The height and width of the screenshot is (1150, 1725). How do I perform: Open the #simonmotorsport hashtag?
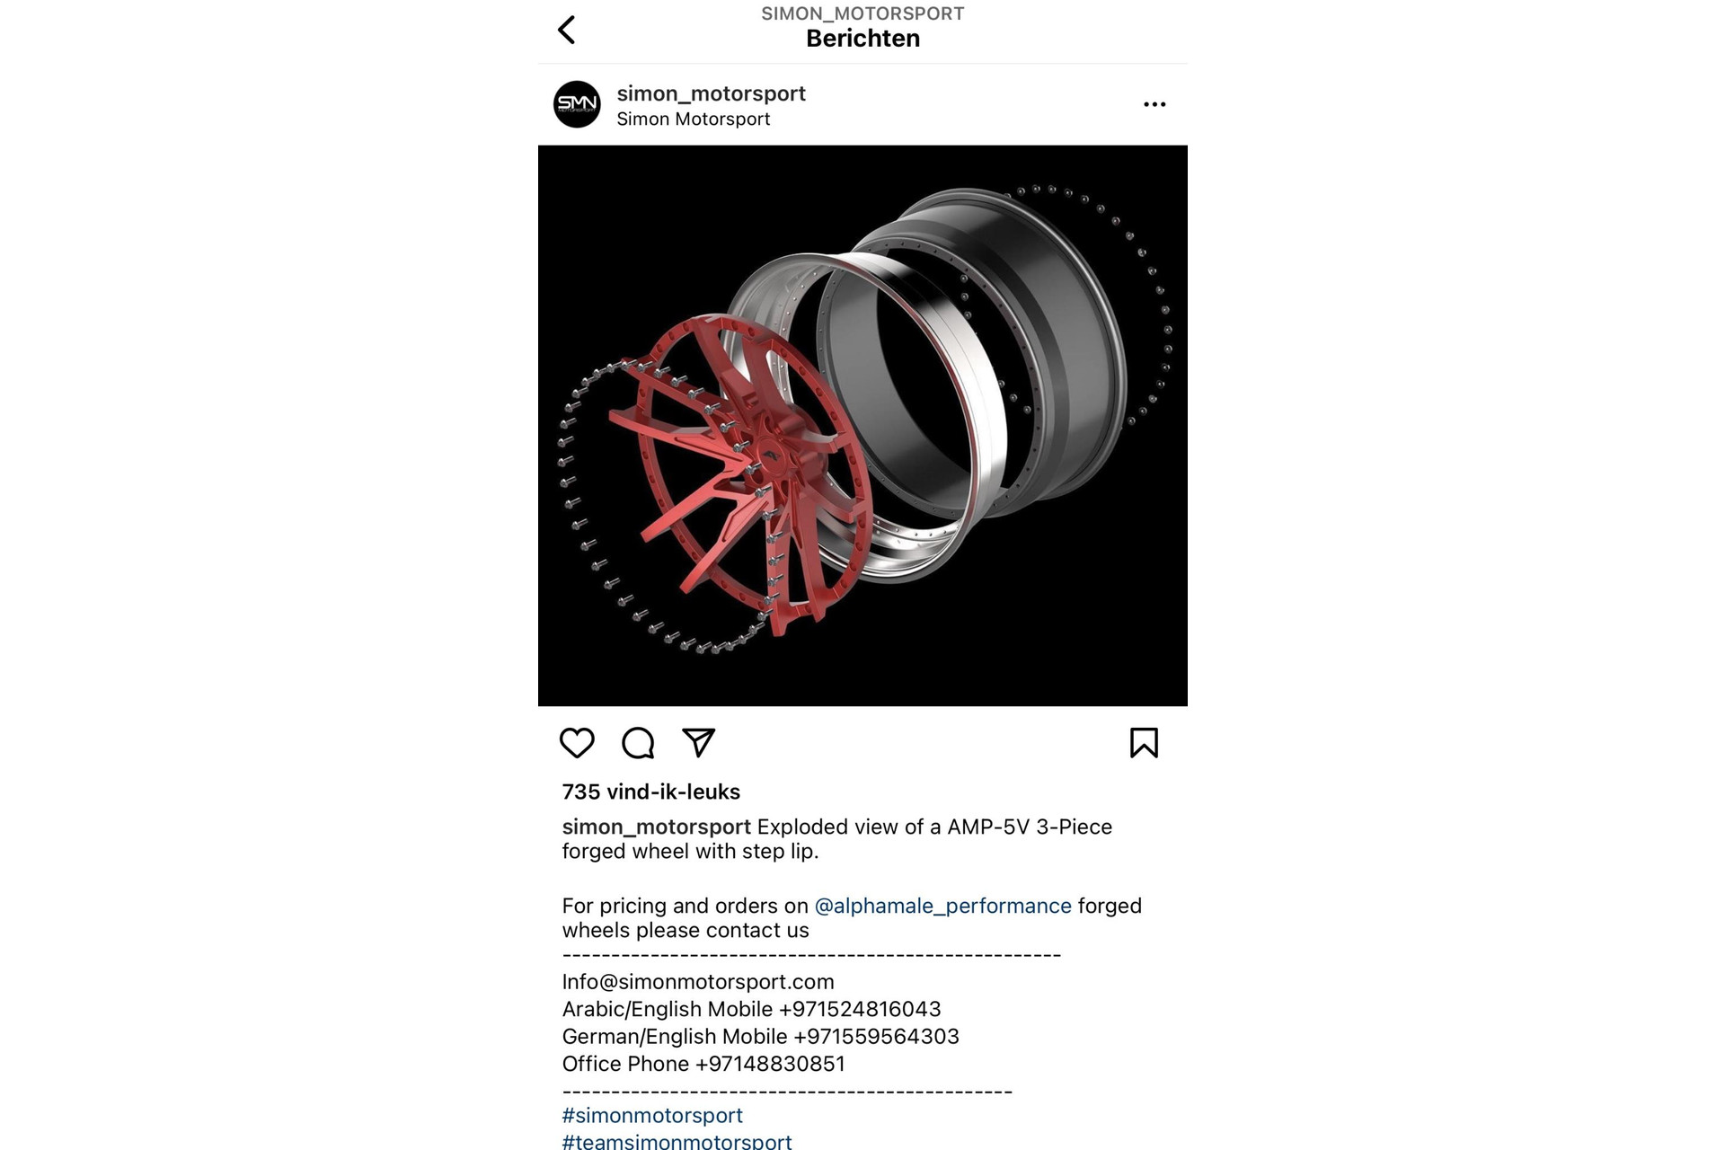coord(652,1115)
